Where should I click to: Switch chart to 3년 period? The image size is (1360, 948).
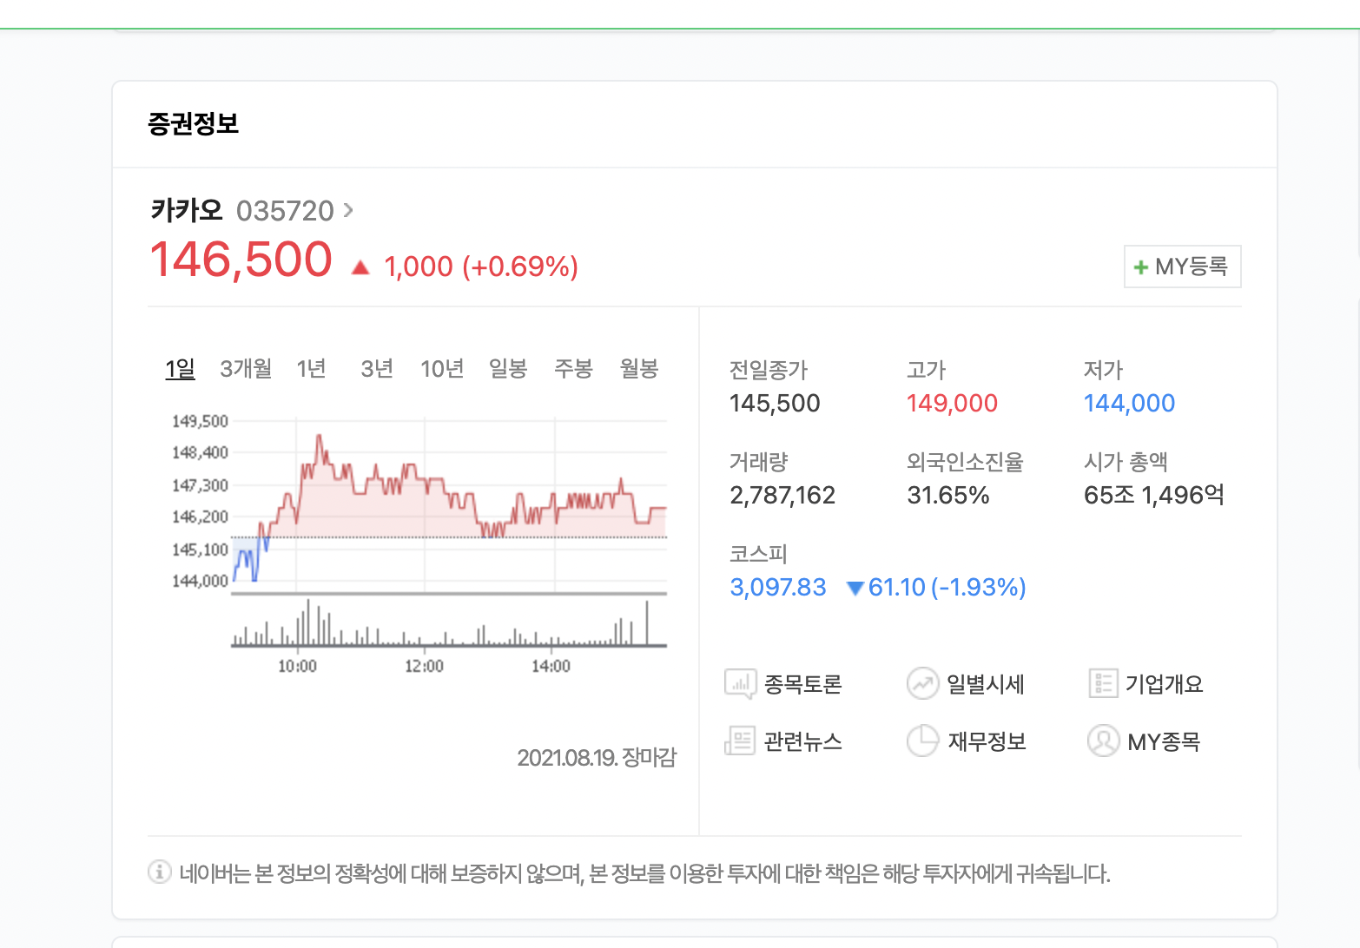click(377, 369)
